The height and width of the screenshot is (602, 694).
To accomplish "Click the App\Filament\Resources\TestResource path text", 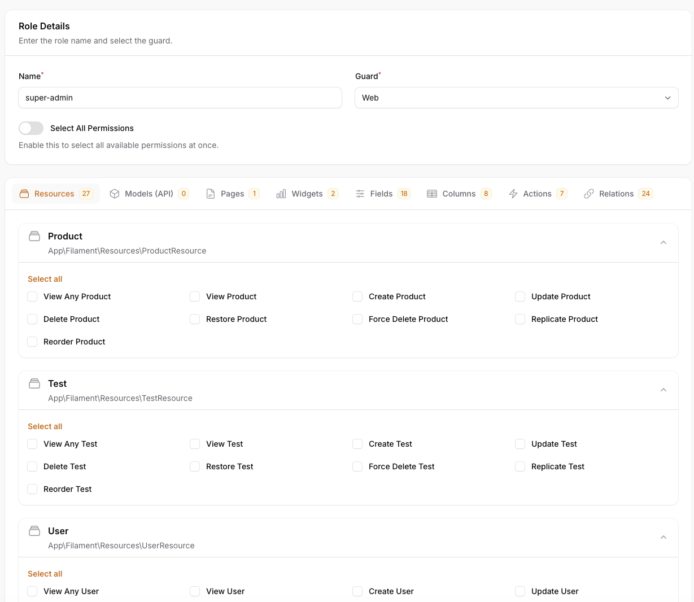I will coord(120,398).
